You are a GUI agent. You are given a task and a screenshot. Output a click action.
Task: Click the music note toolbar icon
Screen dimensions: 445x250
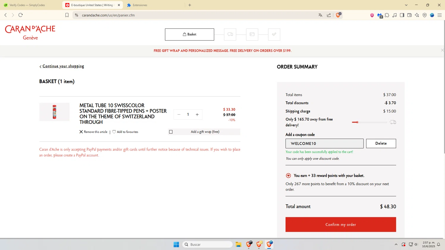[x=395, y=15]
